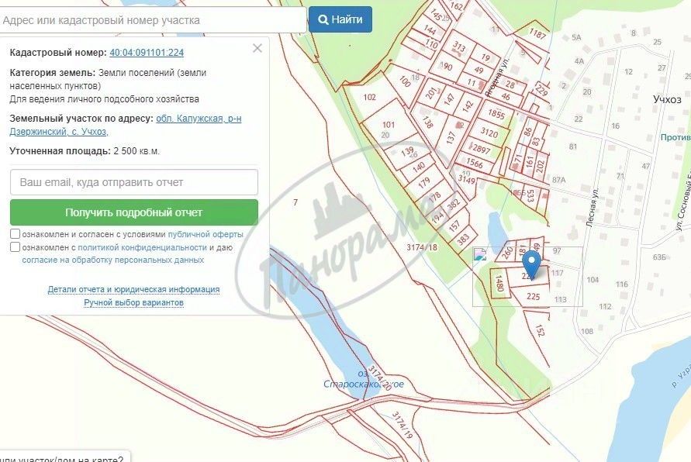Open the согласие на обработку персональных данных link

pyautogui.click(x=112, y=260)
